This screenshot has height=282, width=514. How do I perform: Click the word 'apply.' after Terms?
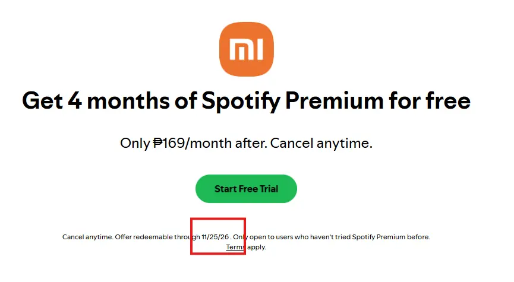[x=257, y=248]
